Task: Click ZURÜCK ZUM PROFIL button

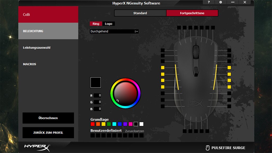Action: click(x=48, y=133)
